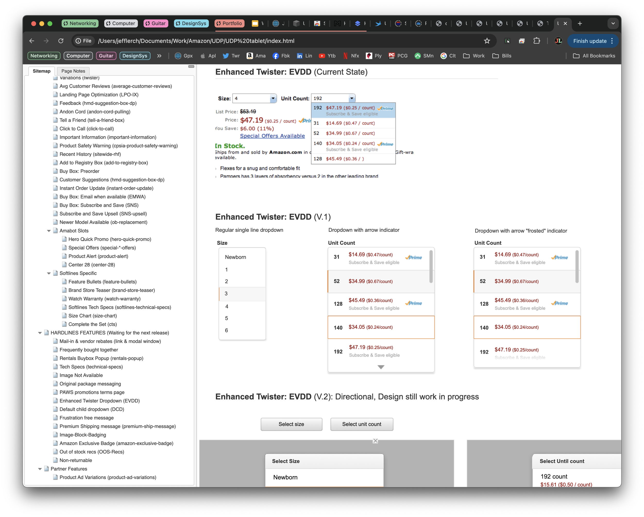
Task: Open the SMn bookmark
Action: (x=424, y=56)
